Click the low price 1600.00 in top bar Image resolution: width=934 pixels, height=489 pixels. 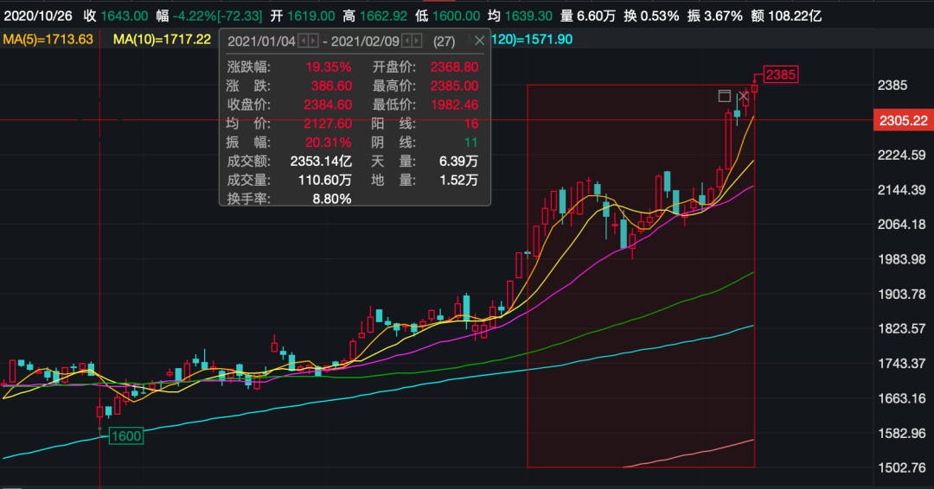point(456,16)
